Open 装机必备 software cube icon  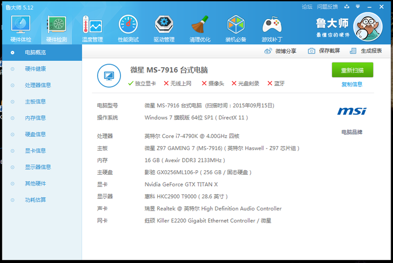coord(236,28)
